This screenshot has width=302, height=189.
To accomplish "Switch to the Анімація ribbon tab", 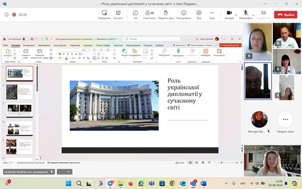I will (x=88, y=46).
